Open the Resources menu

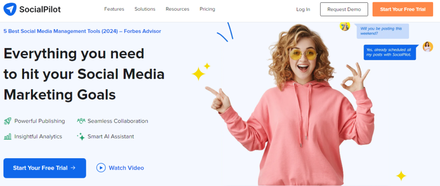coord(177,9)
